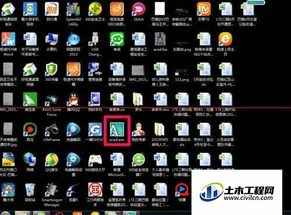This screenshot has height=215, width=291.
Task: Open the 网络 (Network) icon
Action: (x=30, y=159)
